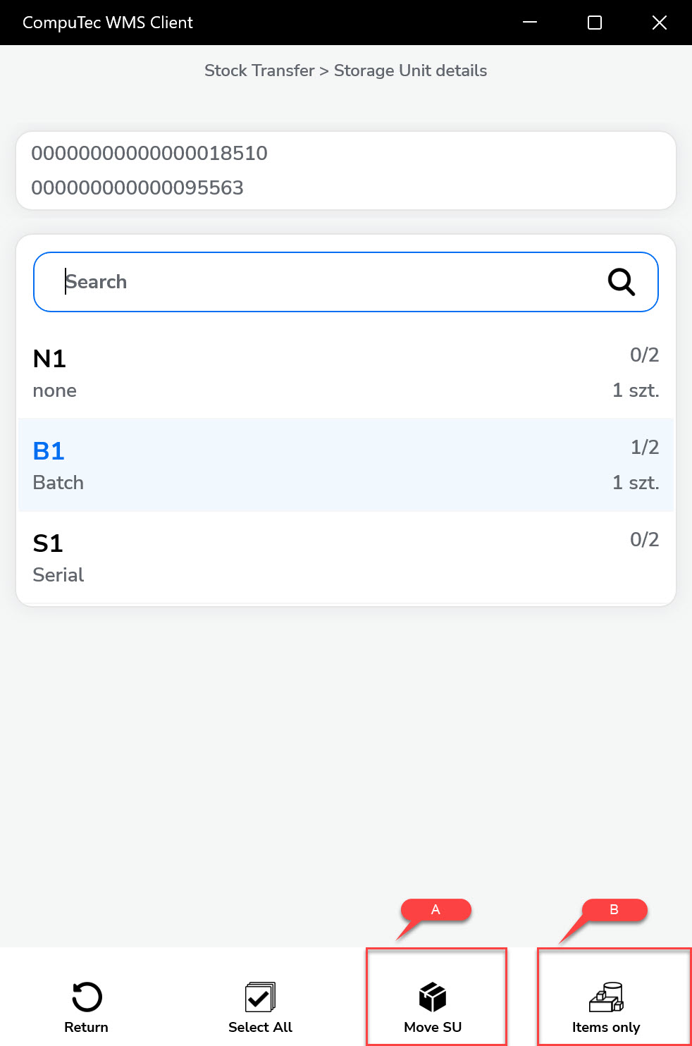Select the S1 Serial item row
692x1046 pixels.
point(345,558)
